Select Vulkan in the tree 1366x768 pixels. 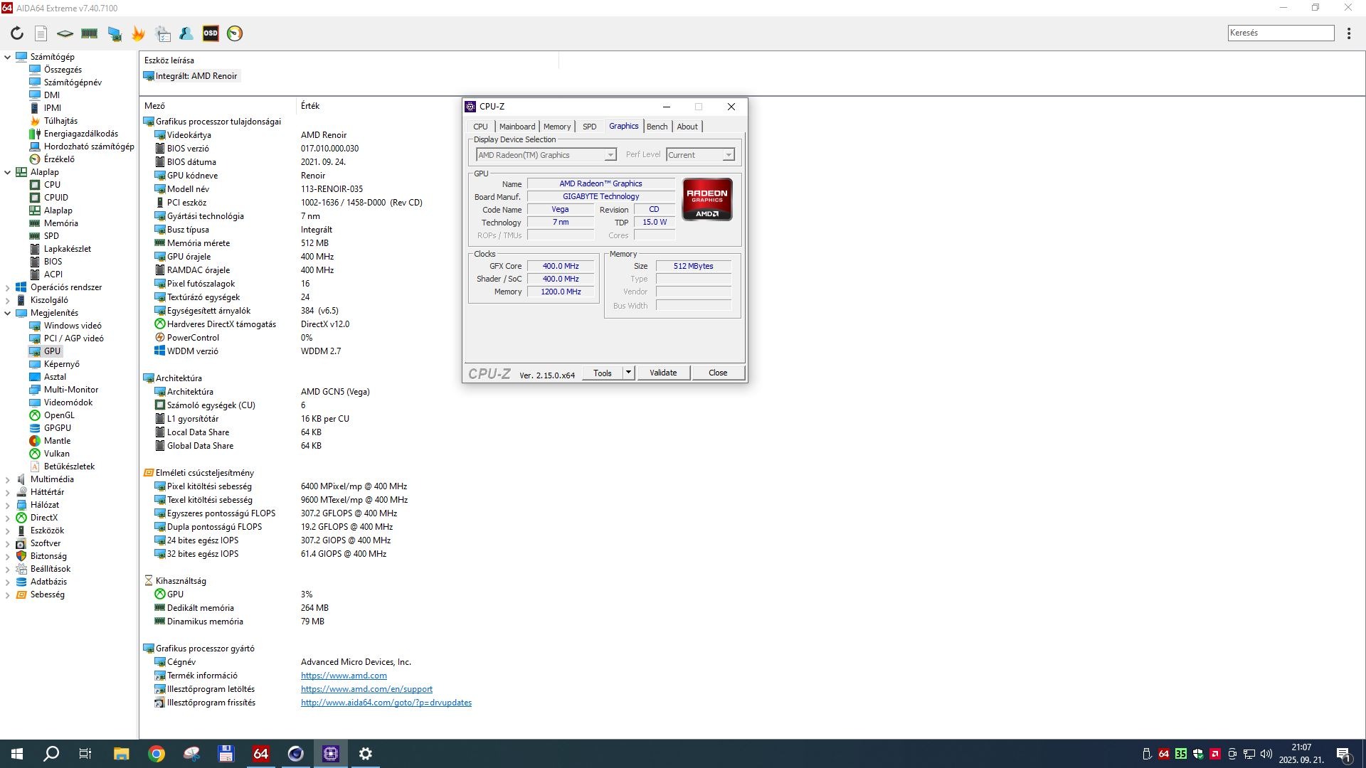57,454
